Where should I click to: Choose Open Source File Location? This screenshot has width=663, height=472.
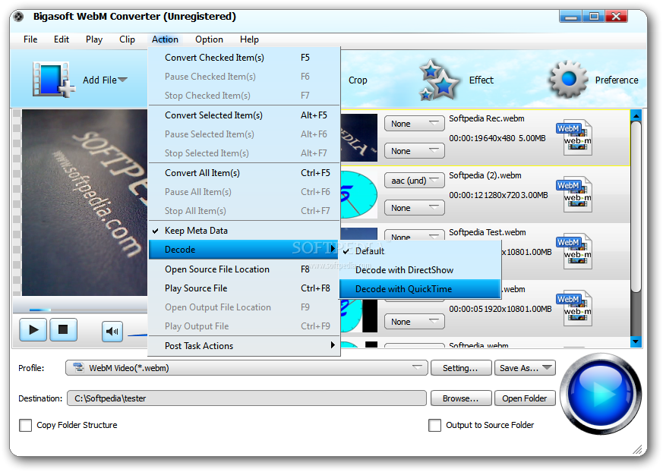click(x=244, y=269)
